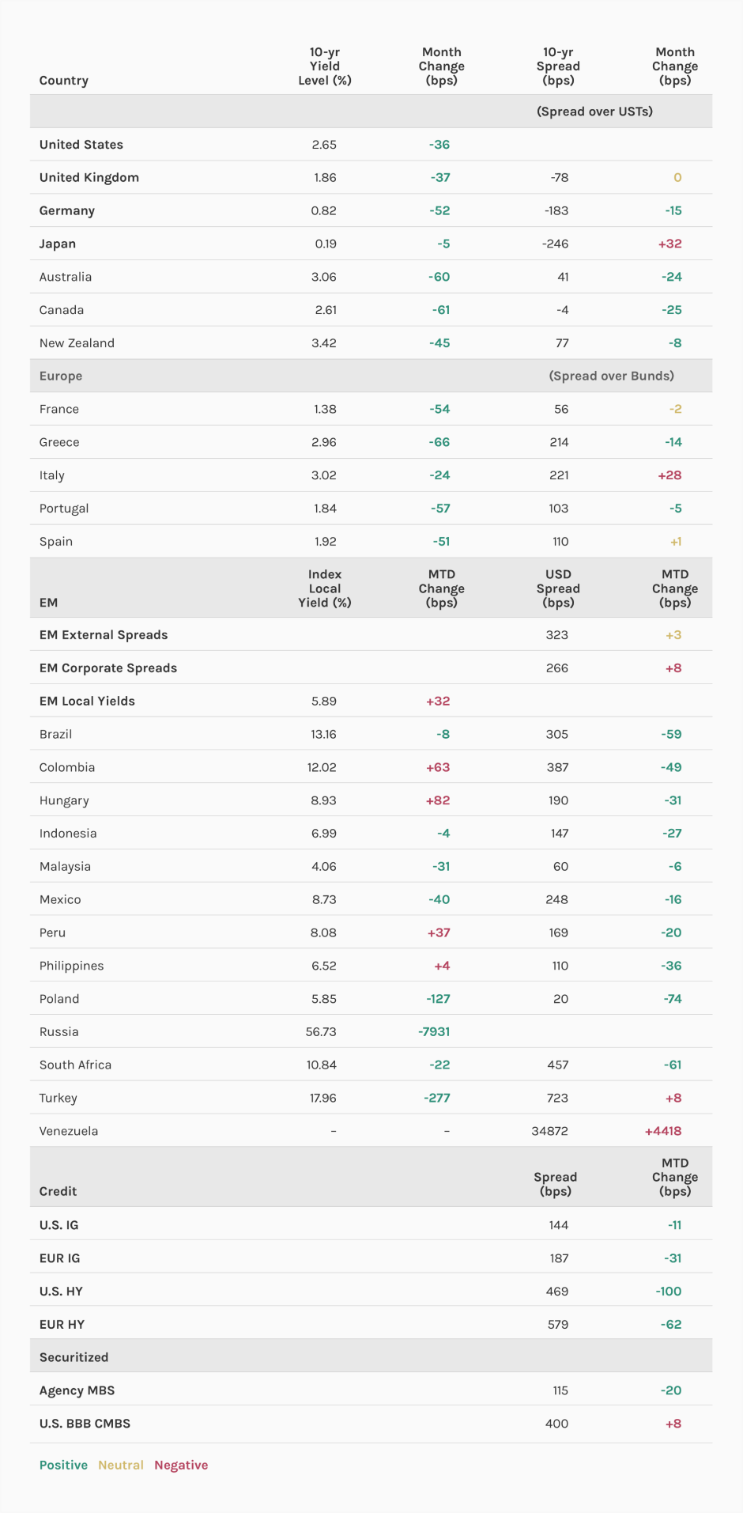This screenshot has width=743, height=1513.
Task: Click the red Negative legend label
Action: coord(181,1465)
